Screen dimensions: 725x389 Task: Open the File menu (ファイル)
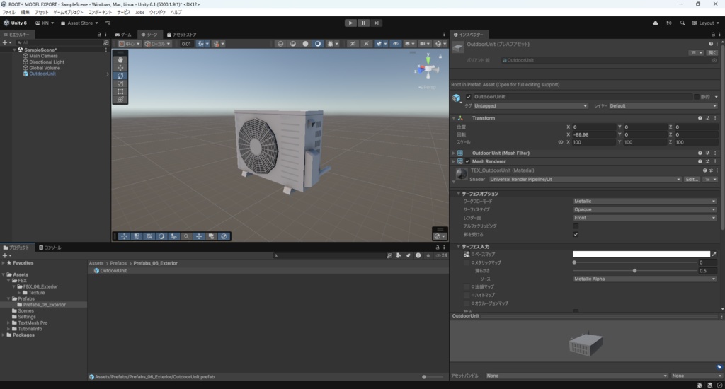(x=8, y=13)
